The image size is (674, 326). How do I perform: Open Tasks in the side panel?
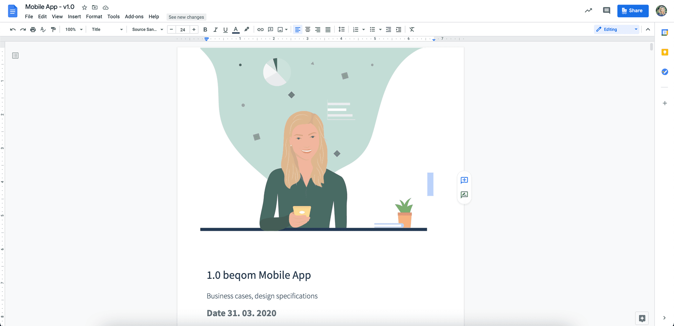tap(665, 72)
